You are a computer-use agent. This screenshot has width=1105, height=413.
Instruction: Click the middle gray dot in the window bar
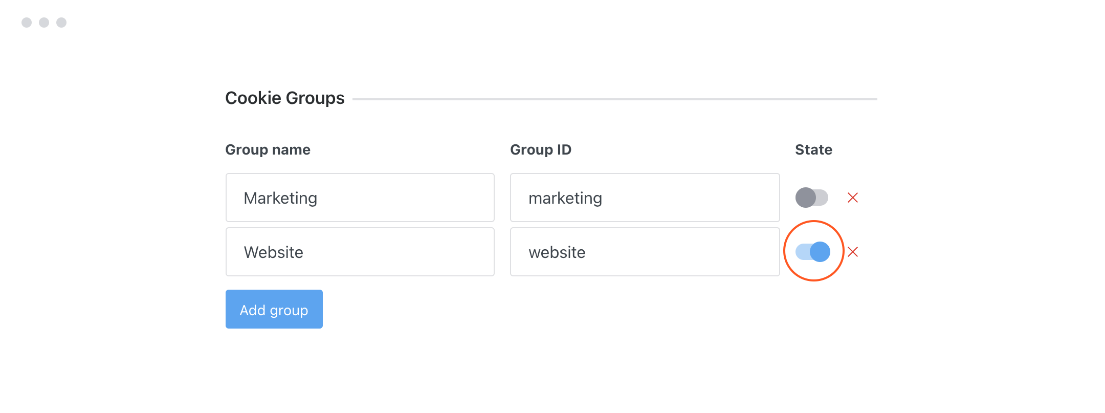[43, 22]
